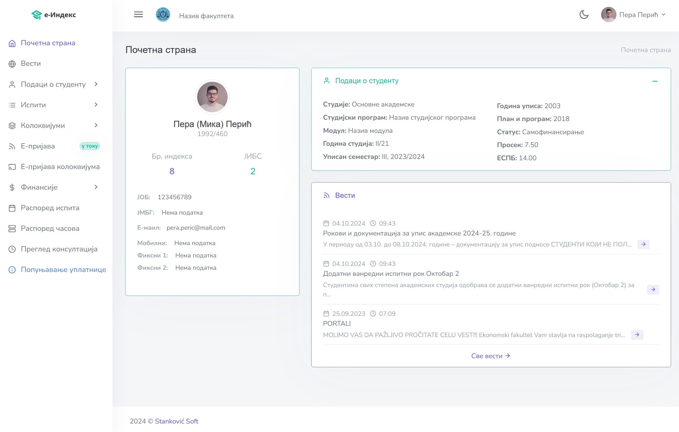Open Вести from sidebar
Viewport: 679px width, 432px height.
pyautogui.click(x=31, y=63)
